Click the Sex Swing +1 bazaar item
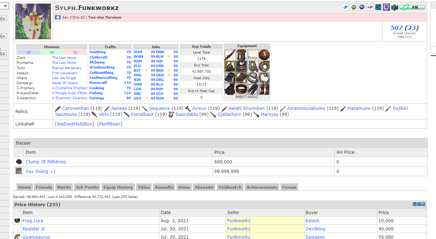436x239 pixels. (41, 171)
